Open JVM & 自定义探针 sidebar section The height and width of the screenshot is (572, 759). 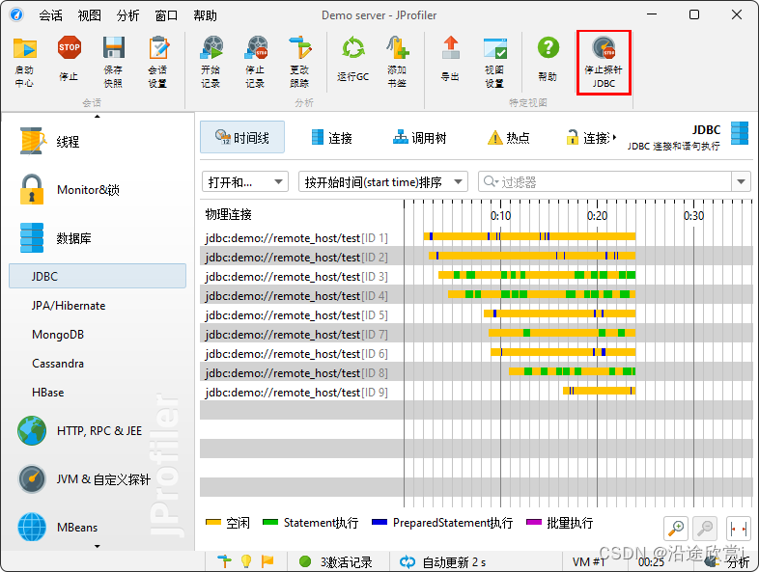[x=84, y=478]
